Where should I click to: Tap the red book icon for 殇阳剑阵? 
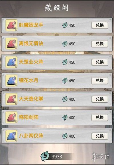tap(11, 117)
